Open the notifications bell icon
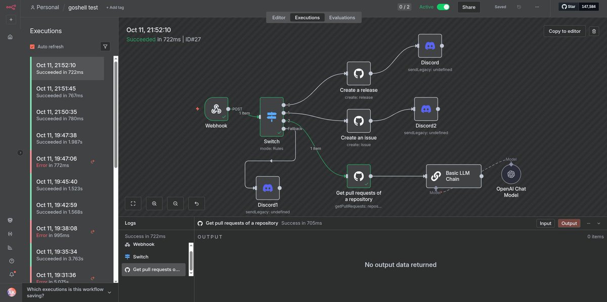The height and width of the screenshot is (302, 607). click(x=11, y=274)
